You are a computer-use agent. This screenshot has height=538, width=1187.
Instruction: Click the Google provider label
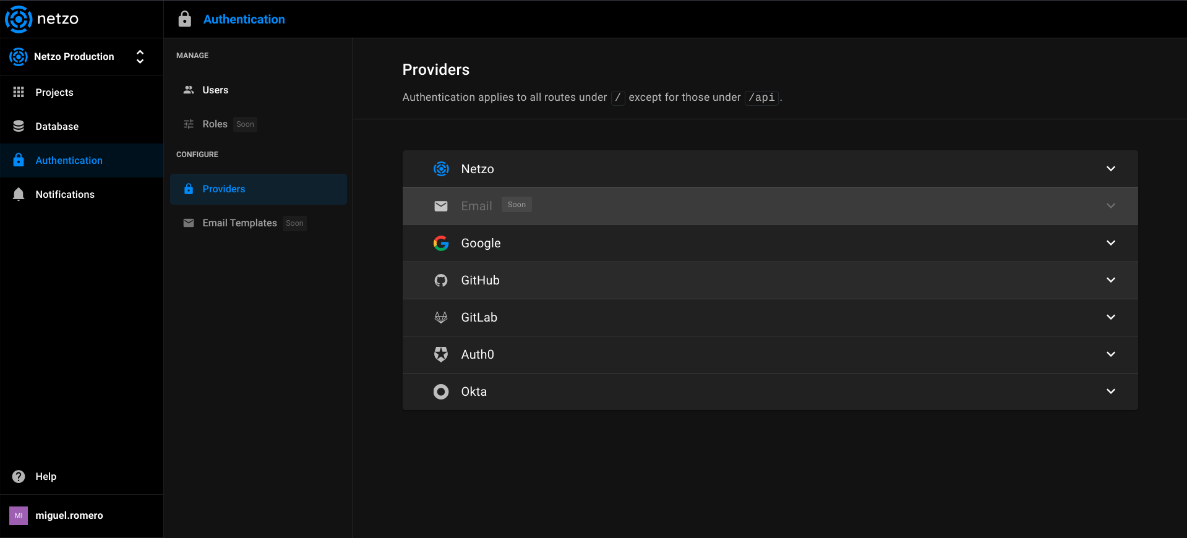(x=481, y=244)
